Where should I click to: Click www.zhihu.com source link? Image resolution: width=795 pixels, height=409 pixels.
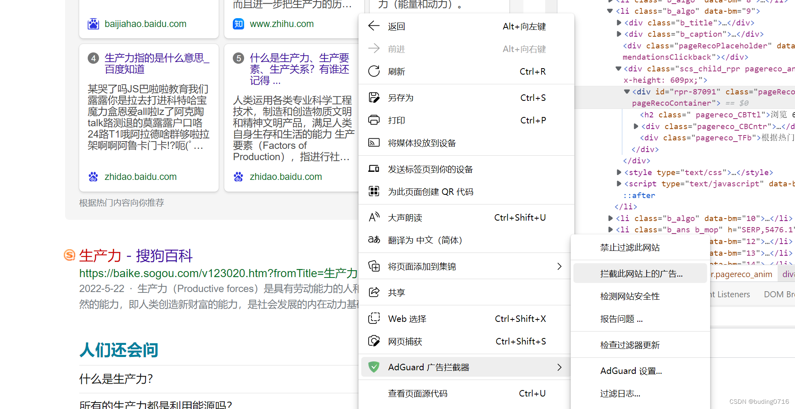pos(282,24)
